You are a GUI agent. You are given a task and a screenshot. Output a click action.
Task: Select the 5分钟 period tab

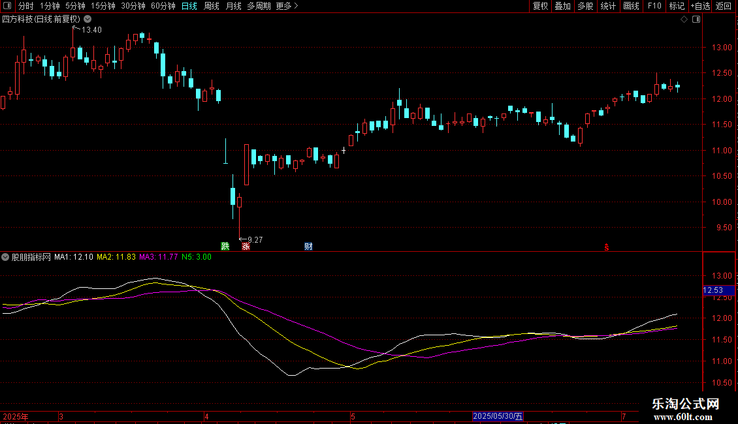[75, 6]
